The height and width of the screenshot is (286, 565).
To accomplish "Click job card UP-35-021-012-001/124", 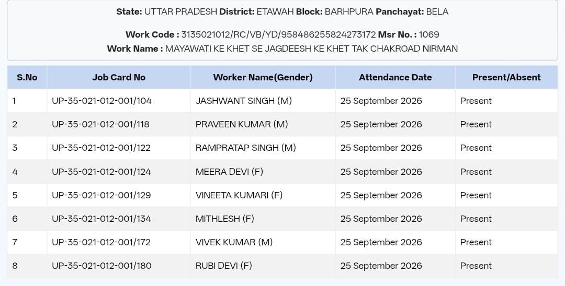I will pos(101,172).
